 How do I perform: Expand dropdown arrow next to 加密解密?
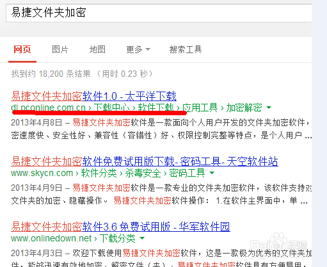pos(269,108)
